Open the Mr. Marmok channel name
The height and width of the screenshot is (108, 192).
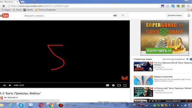point(10,97)
